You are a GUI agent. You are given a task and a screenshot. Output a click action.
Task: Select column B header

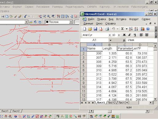tap(110, 45)
